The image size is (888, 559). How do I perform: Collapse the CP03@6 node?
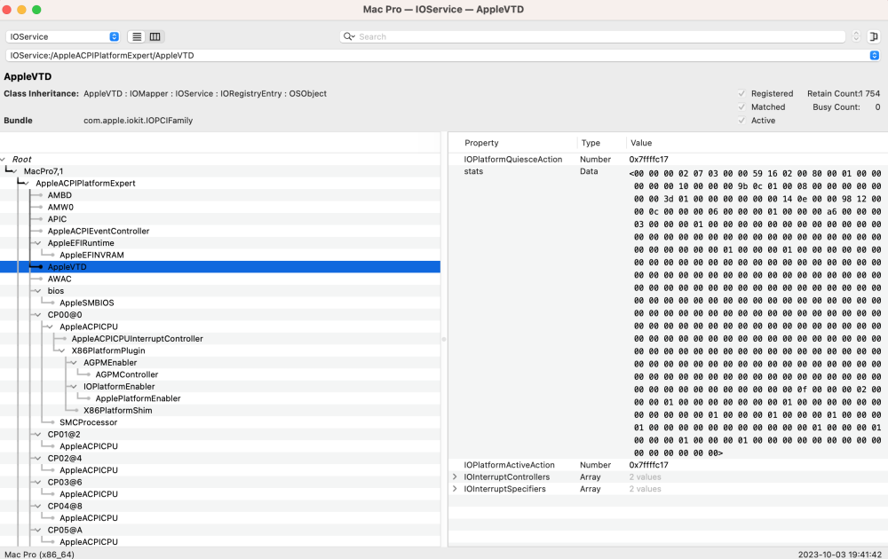(38, 482)
